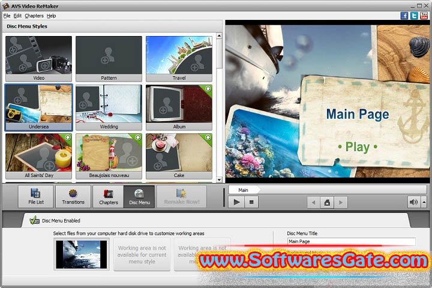Open the File menu
Viewport: 432px width, 288px height.
[7, 16]
